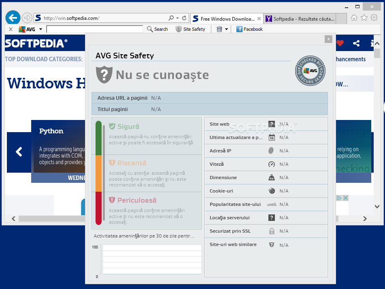Close the AVG Site Safety popup

pyautogui.click(x=328, y=39)
